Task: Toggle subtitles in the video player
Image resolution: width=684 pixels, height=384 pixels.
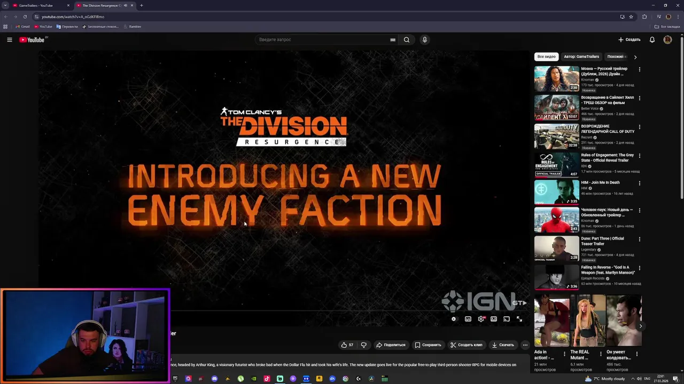Action: tap(468, 319)
